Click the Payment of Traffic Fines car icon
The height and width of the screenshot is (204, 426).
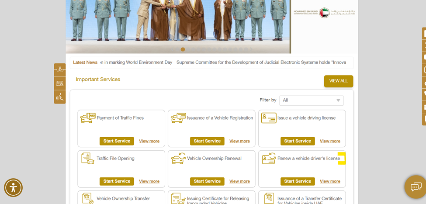(x=88, y=118)
